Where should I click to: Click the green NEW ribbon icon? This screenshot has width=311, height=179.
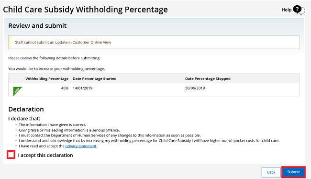click(17, 91)
